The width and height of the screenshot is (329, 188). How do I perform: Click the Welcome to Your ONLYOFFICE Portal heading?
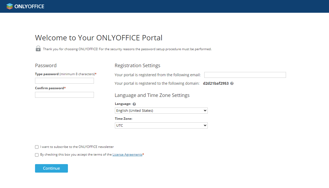point(98,37)
